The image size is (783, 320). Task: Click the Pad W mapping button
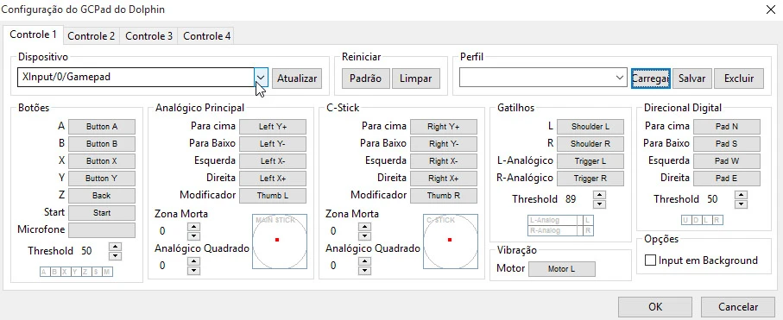[727, 161]
